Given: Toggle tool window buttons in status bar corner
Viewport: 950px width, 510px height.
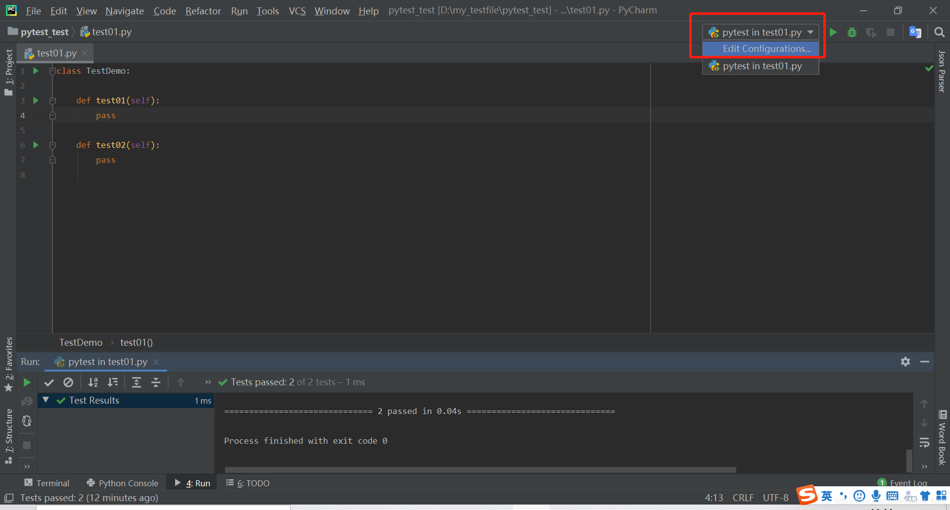Looking at the screenshot, I should coord(9,498).
